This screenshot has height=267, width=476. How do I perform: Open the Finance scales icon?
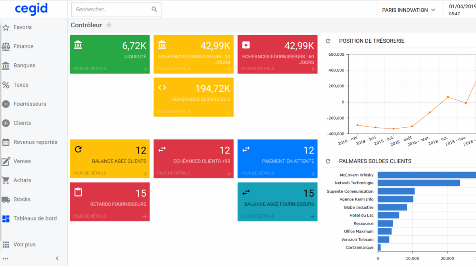[6, 47]
